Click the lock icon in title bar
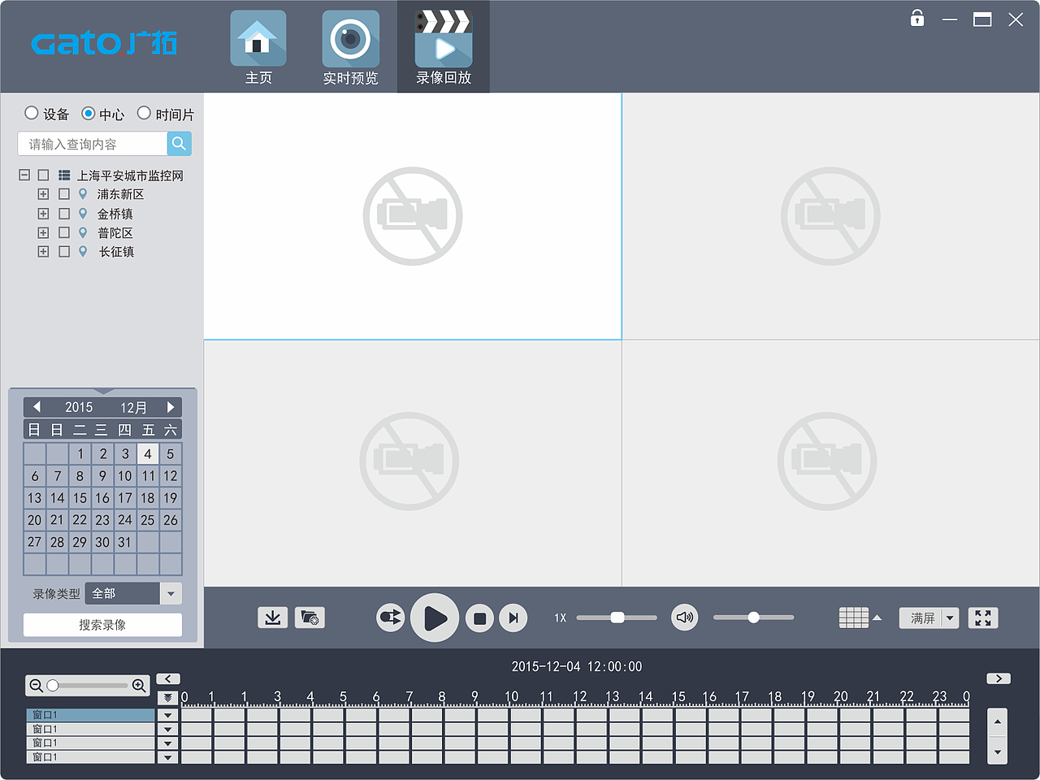This screenshot has height=780, width=1040. coord(917,18)
